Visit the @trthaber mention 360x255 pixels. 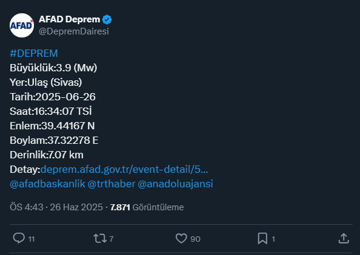[112, 184]
